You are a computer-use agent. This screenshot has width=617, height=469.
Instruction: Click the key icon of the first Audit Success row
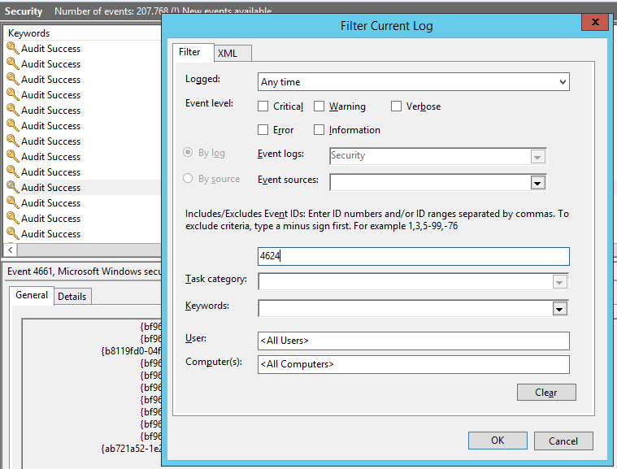coord(12,49)
